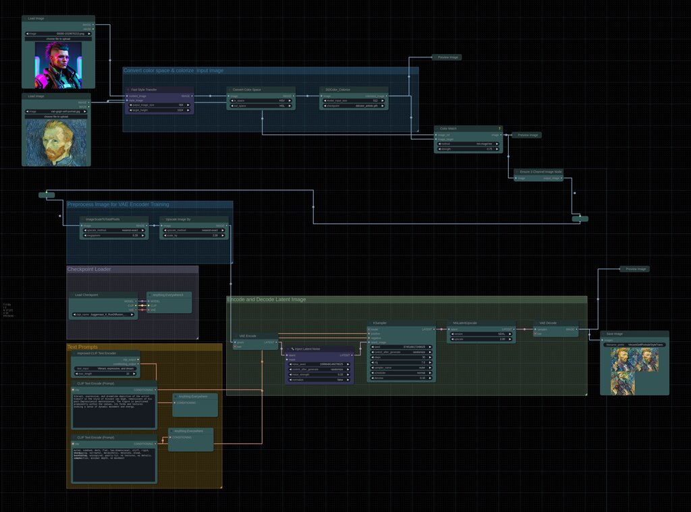Focus the negative prompt text starting with muted
Viewport: 691px width, 512px height.
click(114, 464)
